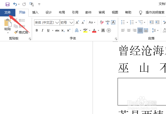Screen dimensions: 166x114
Task: Open the 帮助 (Help) tab
Action: pyautogui.click(x=128, y=12)
